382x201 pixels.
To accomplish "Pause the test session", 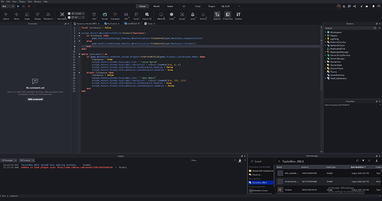I will coord(24,6).
